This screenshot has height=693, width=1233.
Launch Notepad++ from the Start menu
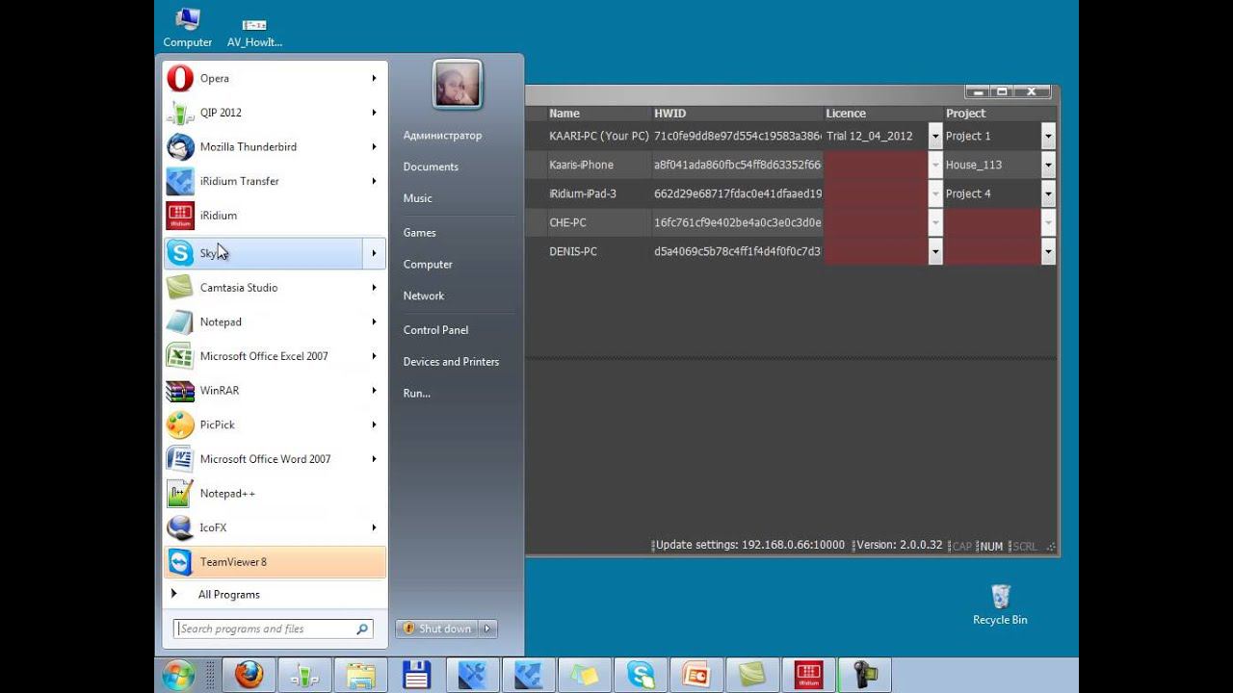coord(275,494)
